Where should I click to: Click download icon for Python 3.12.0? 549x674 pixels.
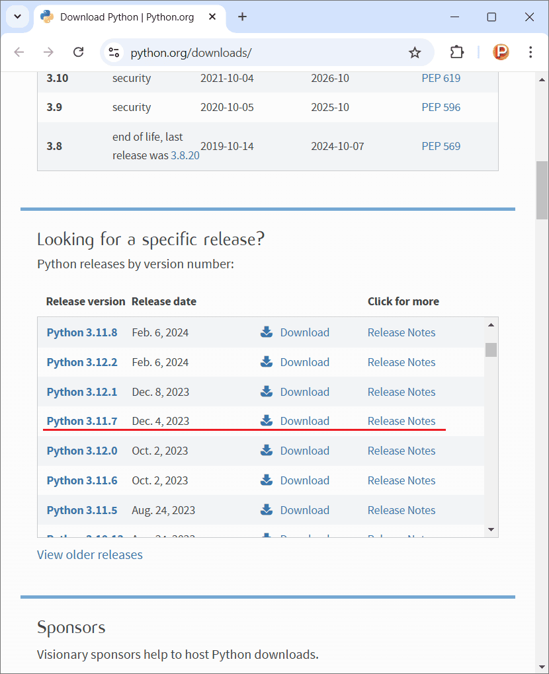267,450
